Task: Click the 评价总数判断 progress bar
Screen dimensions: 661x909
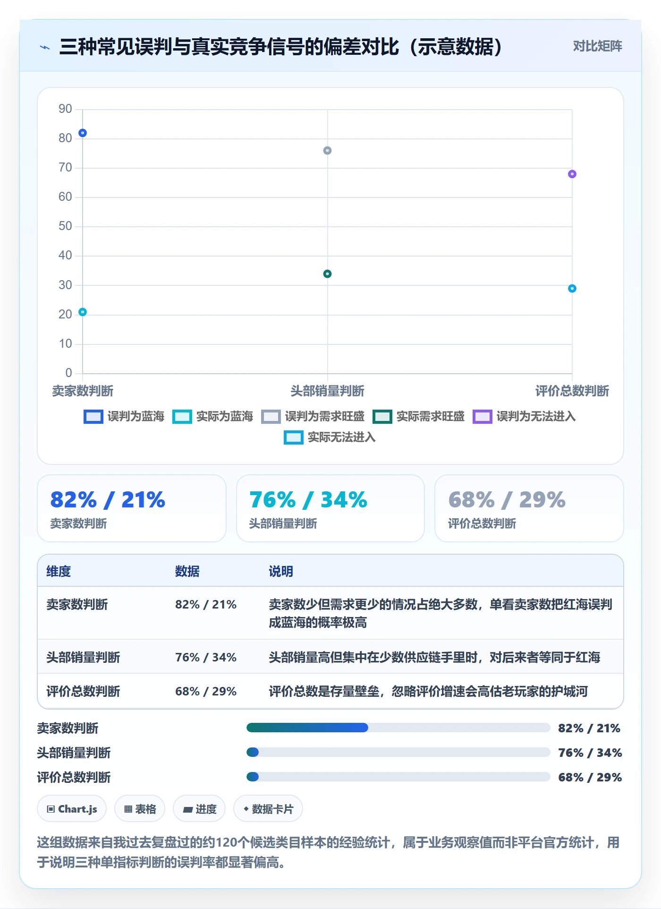Action: tap(398, 777)
